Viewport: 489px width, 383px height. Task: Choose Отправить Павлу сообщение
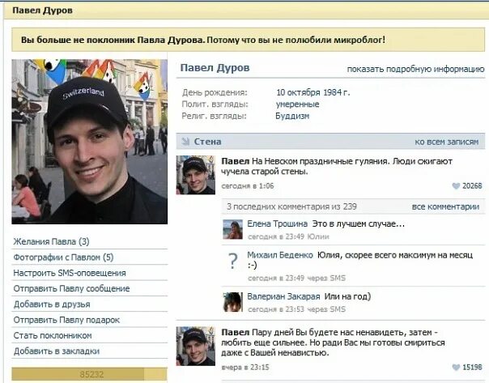click(x=71, y=288)
